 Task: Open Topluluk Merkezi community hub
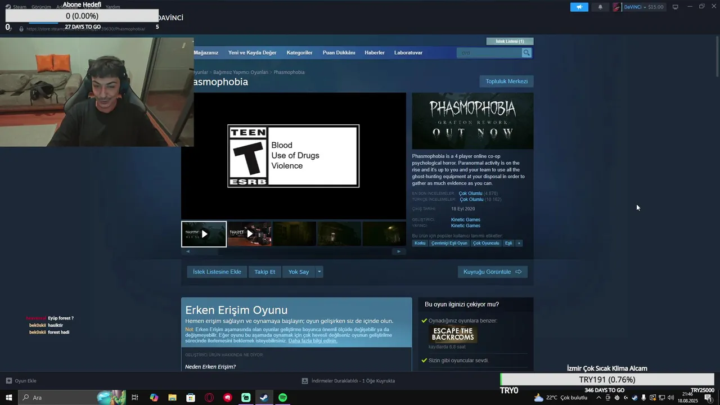click(x=506, y=82)
